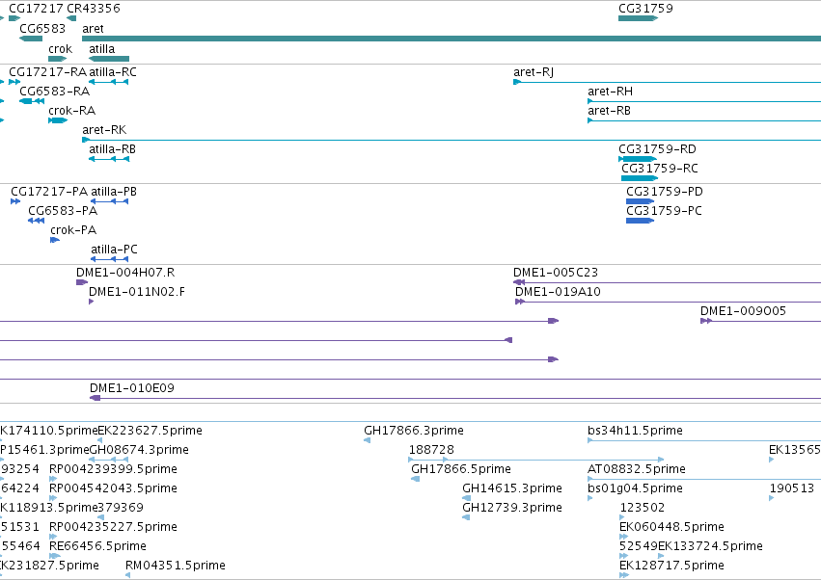Click the CG17217-PA protein label
Image resolution: width=821 pixels, height=580 pixels.
49,192
